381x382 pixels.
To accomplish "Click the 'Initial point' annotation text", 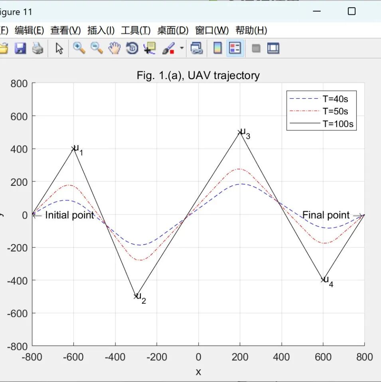I will pos(69,215).
